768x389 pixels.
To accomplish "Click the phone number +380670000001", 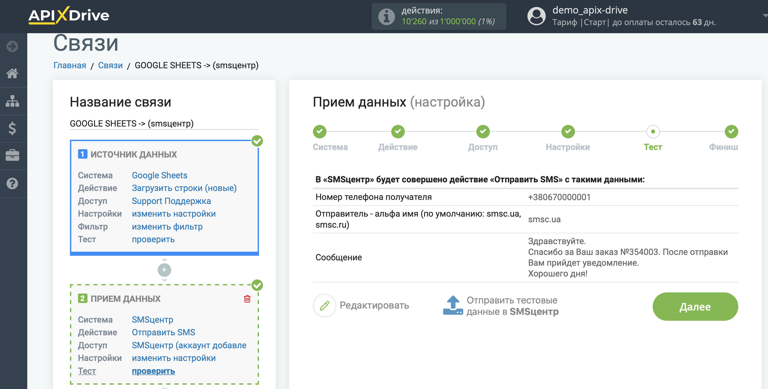I will pos(559,197).
